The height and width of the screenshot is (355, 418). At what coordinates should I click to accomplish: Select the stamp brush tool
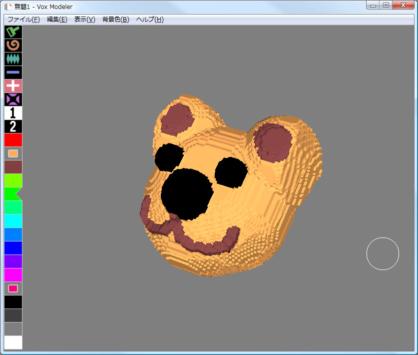pyautogui.click(x=13, y=32)
